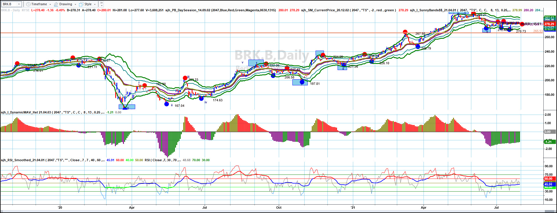The height and width of the screenshot is (213, 557).
Task: Click the blue dot marker near 174.63
Action: (201, 99)
